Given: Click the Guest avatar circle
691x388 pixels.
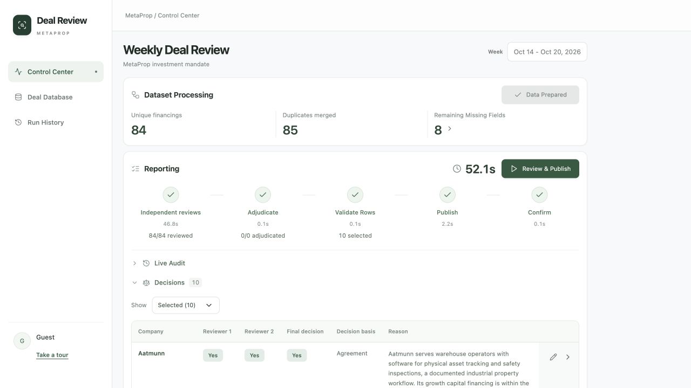Looking at the screenshot, I should [x=22, y=341].
